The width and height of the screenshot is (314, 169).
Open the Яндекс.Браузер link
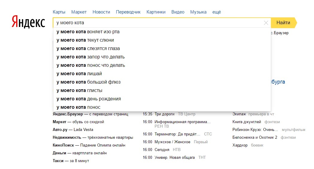click(68, 114)
